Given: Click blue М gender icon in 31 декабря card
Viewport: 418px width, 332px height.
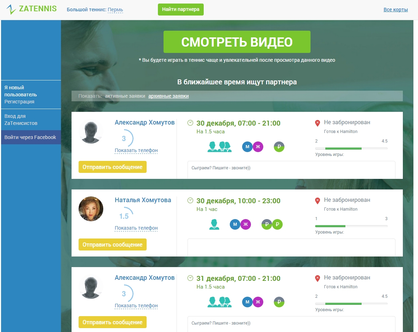Looking at the screenshot, I should 247,302.
